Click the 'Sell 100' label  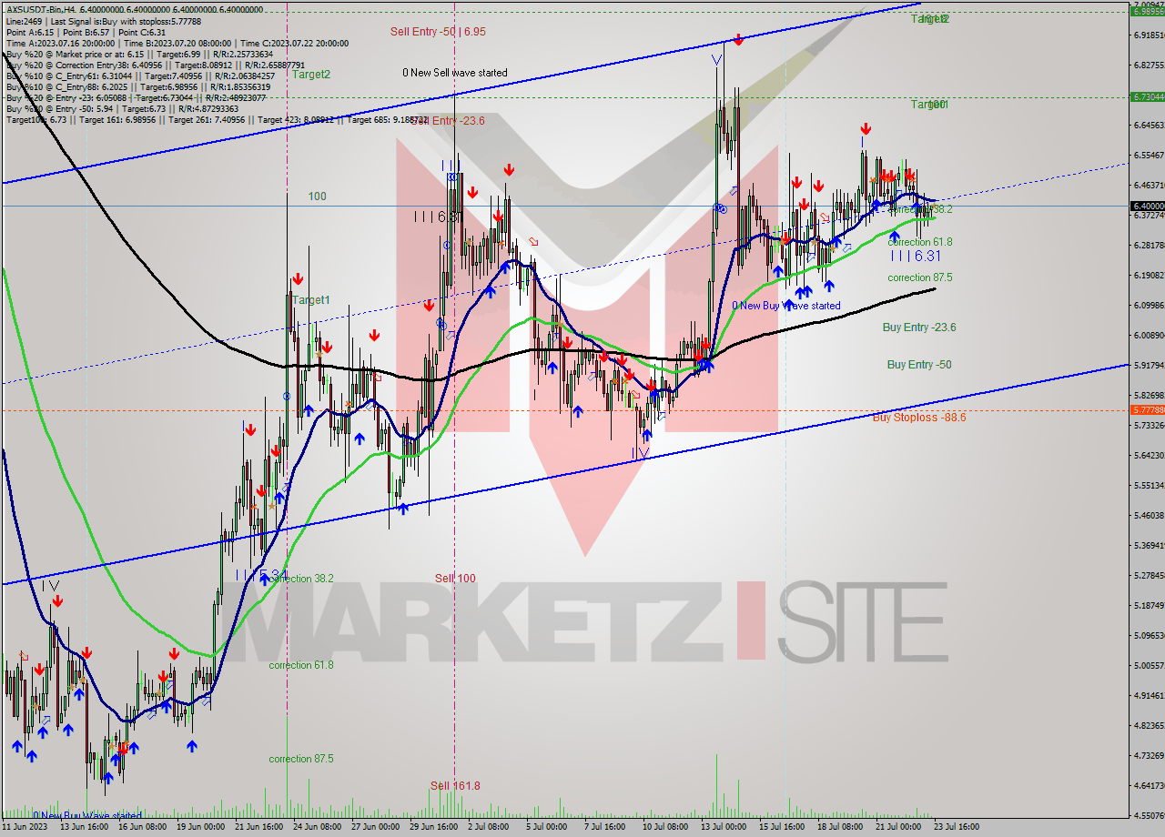pyautogui.click(x=455, y=579)
